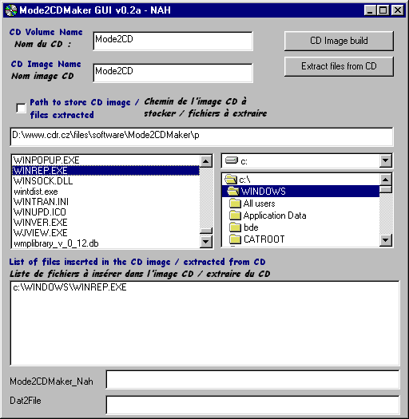Click the file list scroll-down arrow
Screen dimensions: 409x419
[206, 242]
